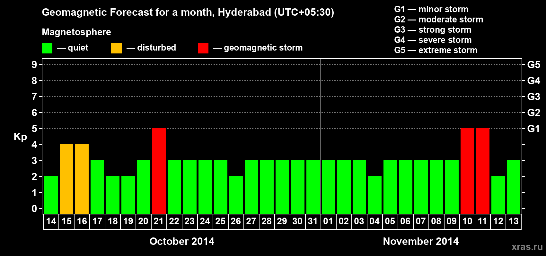
Task: Click the Magnetosphere heading
Action: [76, 32]
